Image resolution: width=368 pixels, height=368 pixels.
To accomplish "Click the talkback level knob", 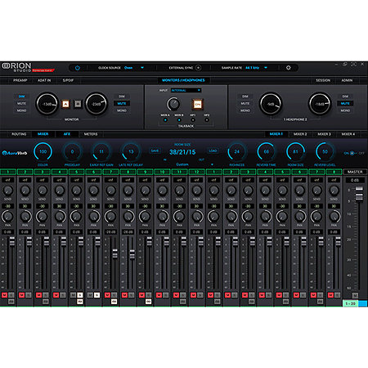I will point(173,104).
